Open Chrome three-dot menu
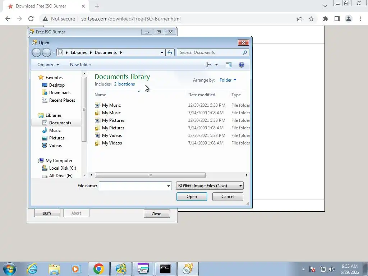This screenshot has height=276, width=368. (360, 19)
